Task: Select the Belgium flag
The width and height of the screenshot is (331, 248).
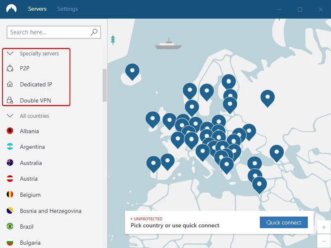Action: (10, 195)
